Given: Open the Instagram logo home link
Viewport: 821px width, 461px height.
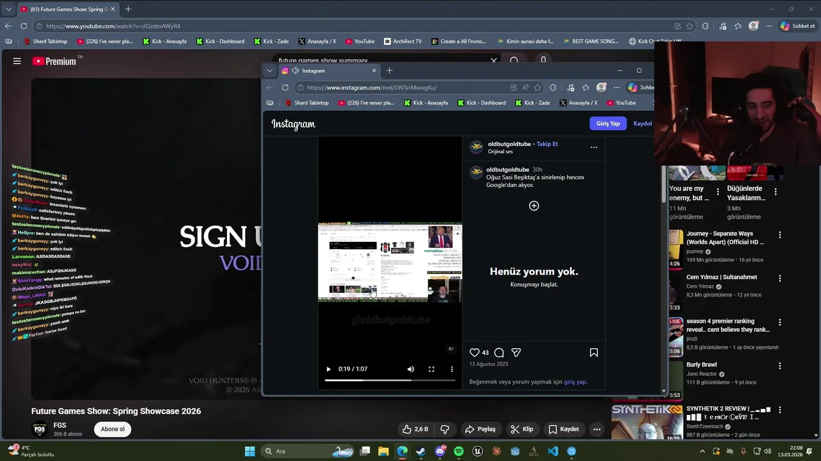Looking at the screenshot, I should (x=293, y=124).
